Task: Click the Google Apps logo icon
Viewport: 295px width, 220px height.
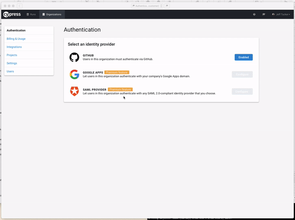Action: [x=74, y=74]
